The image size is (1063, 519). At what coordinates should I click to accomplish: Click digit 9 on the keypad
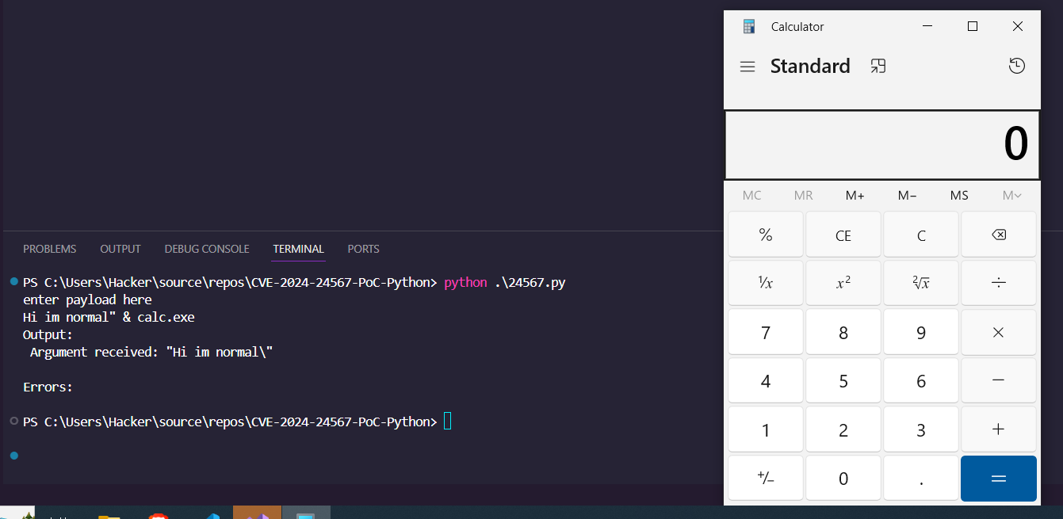(921, 333)
